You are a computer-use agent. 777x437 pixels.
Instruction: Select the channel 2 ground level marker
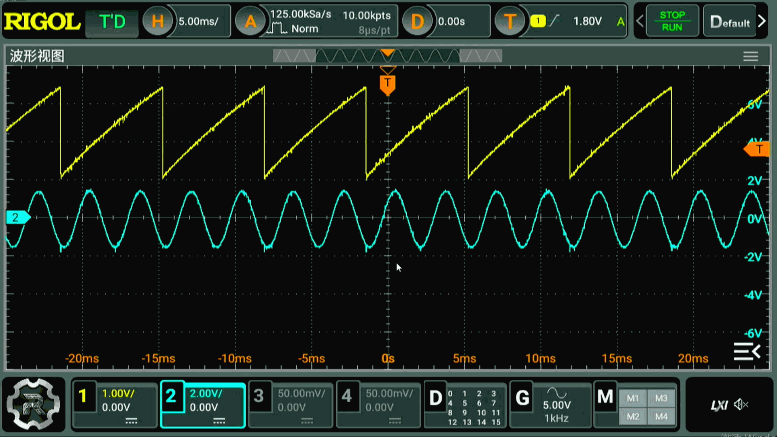click(x=18, y=218)
